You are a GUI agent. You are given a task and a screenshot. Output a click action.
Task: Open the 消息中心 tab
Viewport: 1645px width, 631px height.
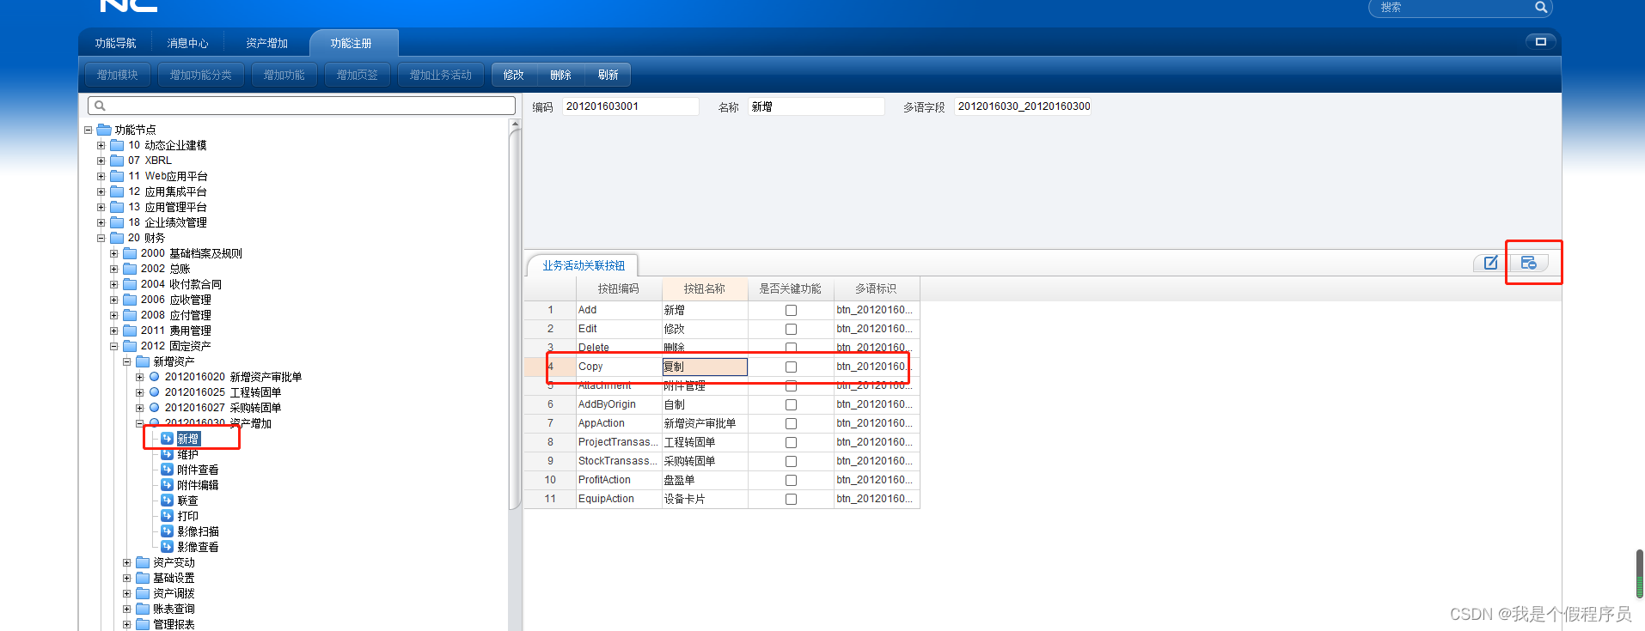click(x=187, y=43)
